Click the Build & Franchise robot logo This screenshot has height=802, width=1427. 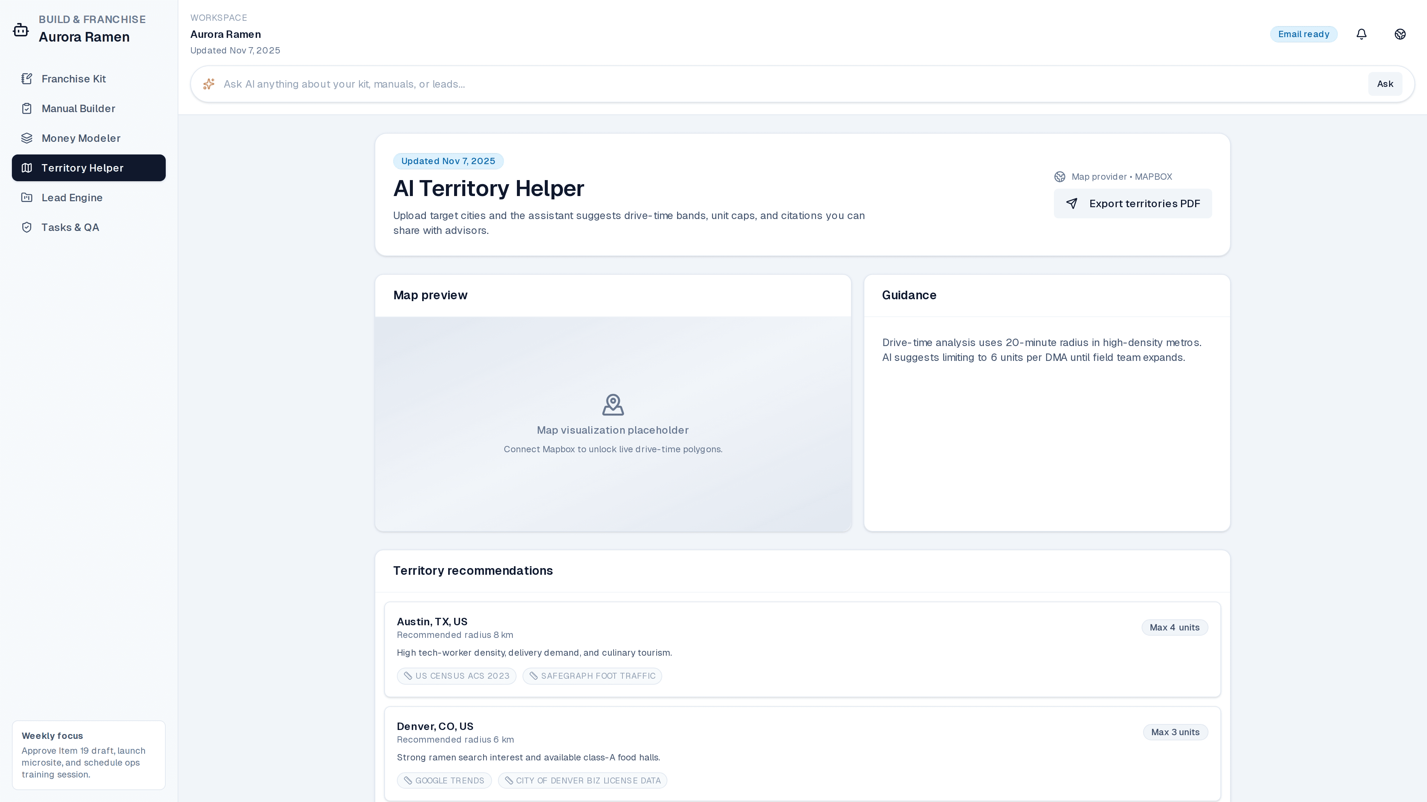coord(21,30)
